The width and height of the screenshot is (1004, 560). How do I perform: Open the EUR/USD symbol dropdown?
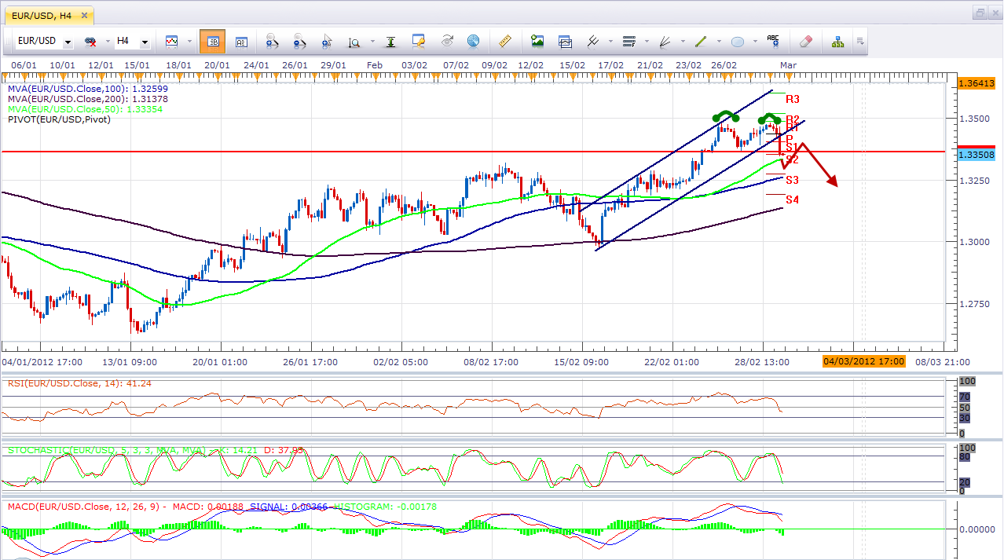(x=68, y=42)
